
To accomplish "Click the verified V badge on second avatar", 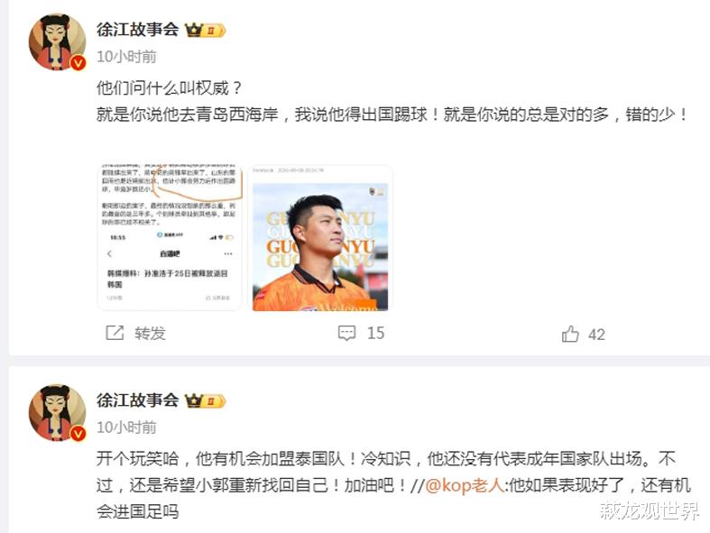I will pyautogui.click(x=78, y=434).
